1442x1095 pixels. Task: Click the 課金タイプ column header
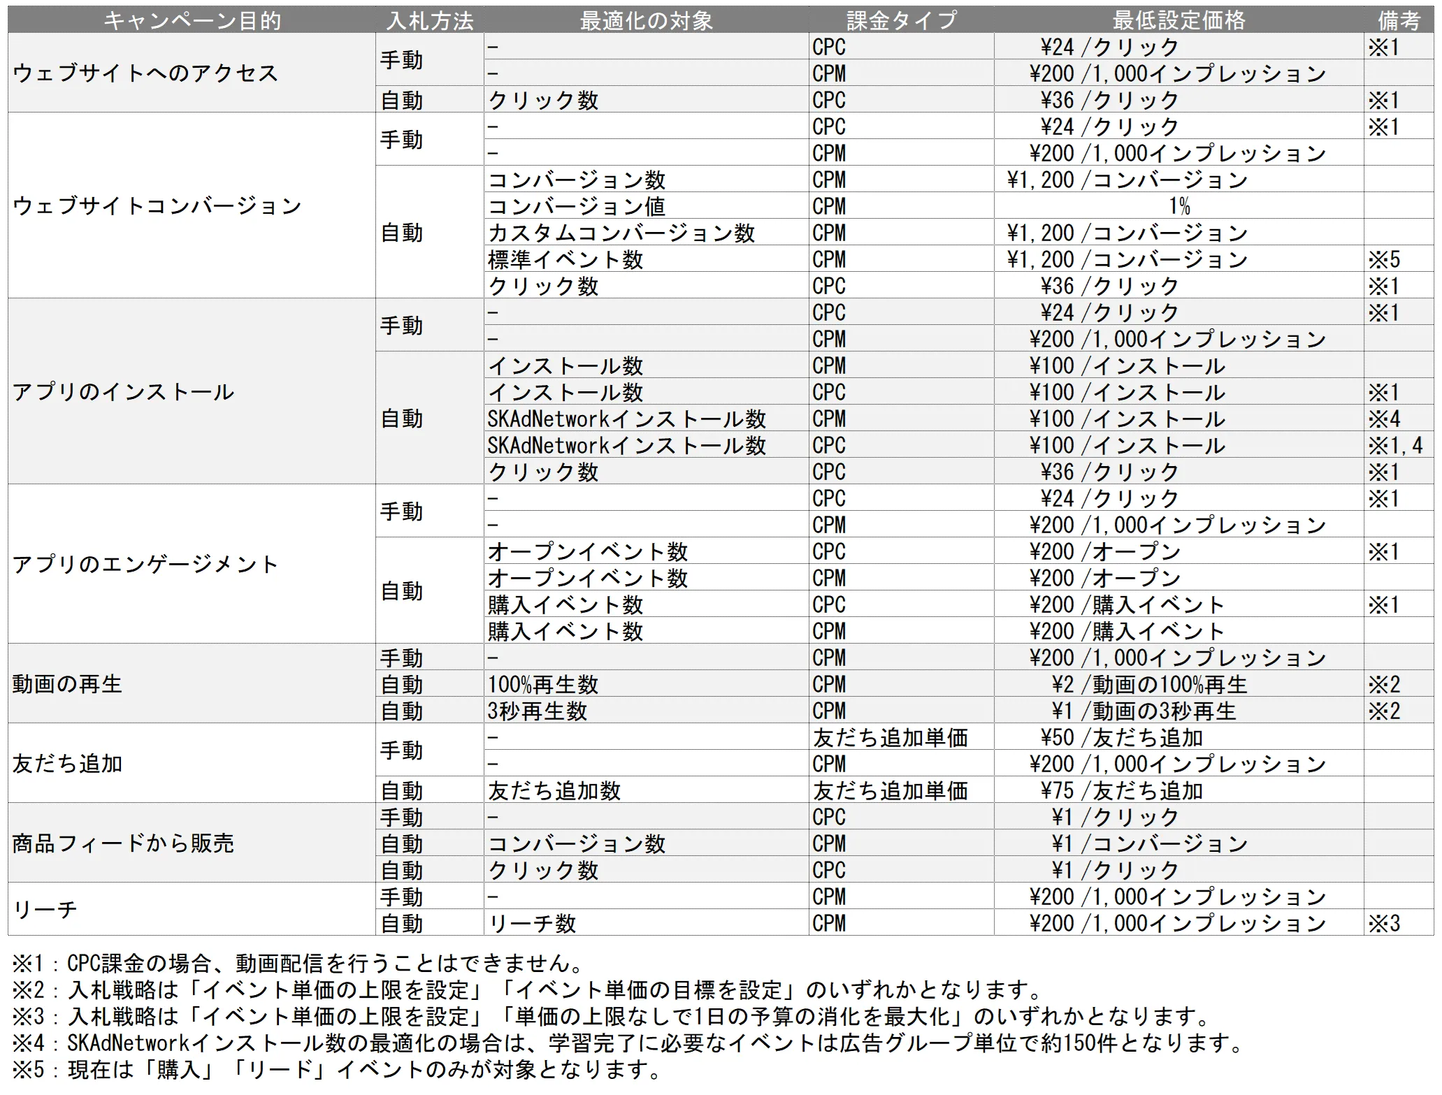pos(901,20)
